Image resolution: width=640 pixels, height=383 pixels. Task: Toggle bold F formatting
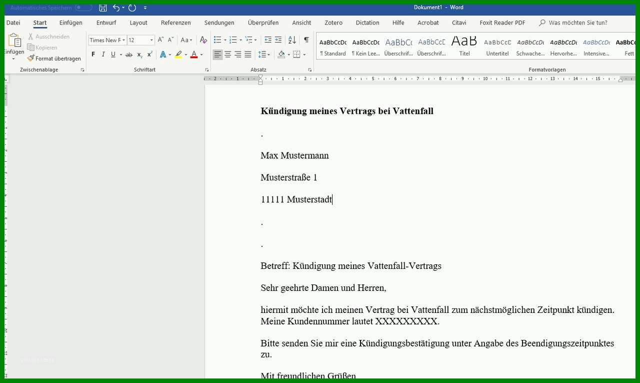(x=93, y=55)
